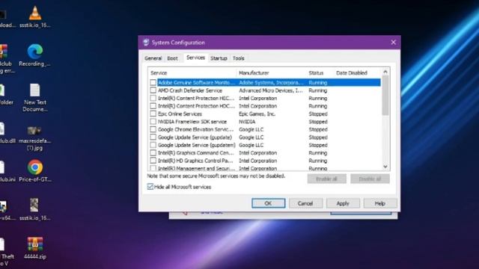
Task: Check the Google Chrome Elevation Service checkbox
Action: click(x=153, y=129)
